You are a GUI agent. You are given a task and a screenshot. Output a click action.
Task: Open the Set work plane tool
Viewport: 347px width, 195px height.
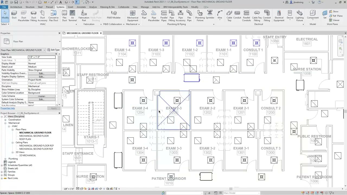point(325,15)
